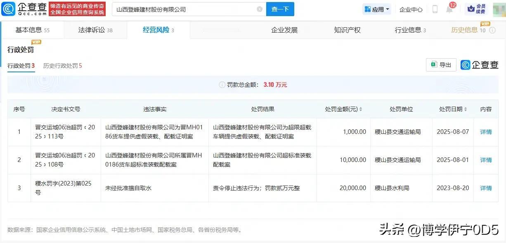Click the 查一下 search button

[x=280, y=9]
